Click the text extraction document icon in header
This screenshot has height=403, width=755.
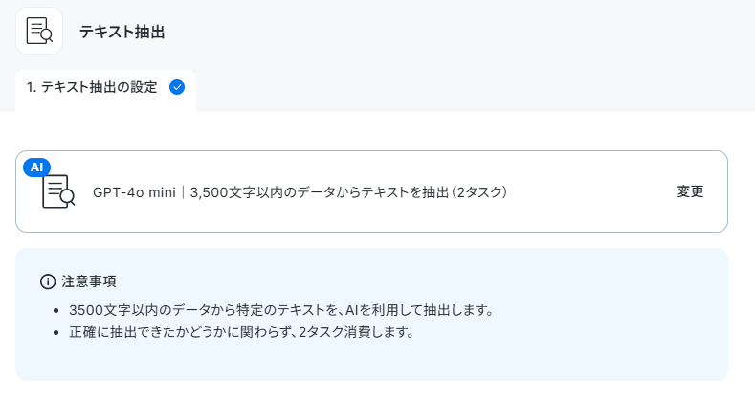[x=39, y=31]
